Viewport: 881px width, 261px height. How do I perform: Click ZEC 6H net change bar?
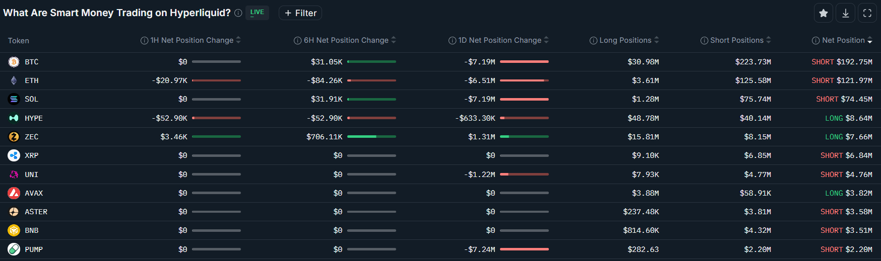(371, 137)
